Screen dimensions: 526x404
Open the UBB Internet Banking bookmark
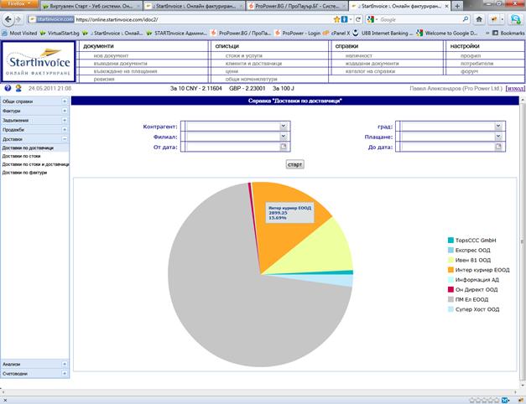383,33
